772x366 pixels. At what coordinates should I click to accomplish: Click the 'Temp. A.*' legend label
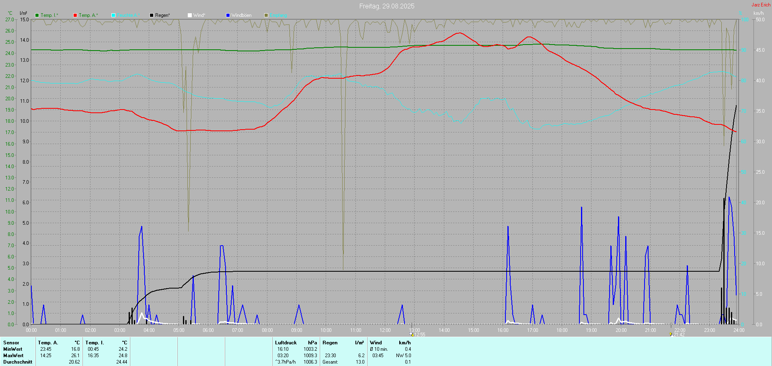[x=88, y=15]
